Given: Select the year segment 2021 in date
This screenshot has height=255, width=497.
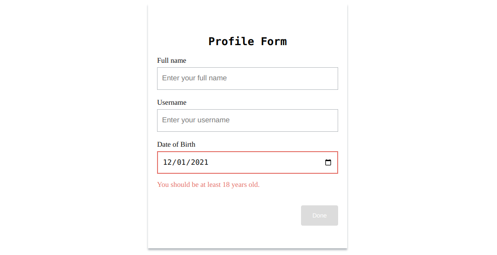Looking at the screenshot, I should pos(200,162).
